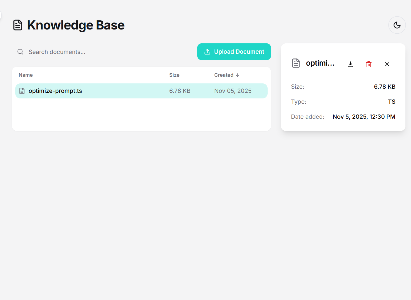Sort documents by the Name column header
Screen dimensions: 411x300
(26, 75)
